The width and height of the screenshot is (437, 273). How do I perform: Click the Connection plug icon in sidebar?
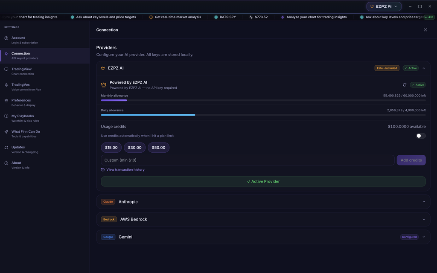[x=6, y=53]
